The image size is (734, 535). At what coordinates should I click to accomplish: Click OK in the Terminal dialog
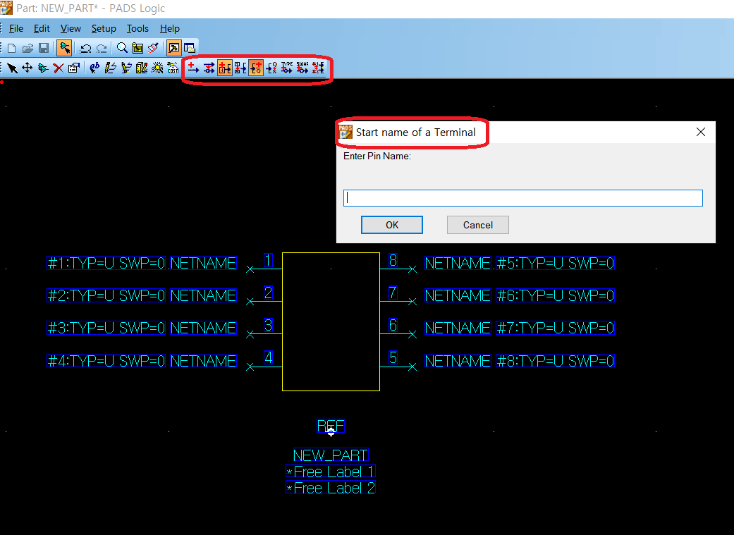(392, 225)
